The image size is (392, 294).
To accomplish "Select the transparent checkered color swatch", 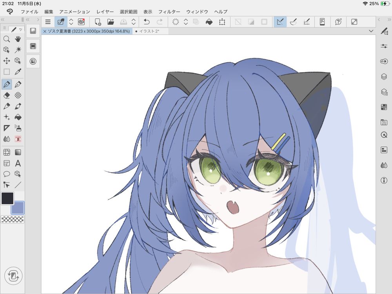I will tap(13, 220).
